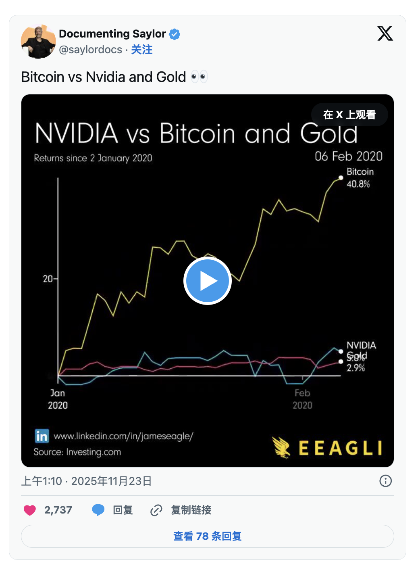Click the chain link copy icon
The width and height of the screenshot is (420, 572).
[156, 510]
